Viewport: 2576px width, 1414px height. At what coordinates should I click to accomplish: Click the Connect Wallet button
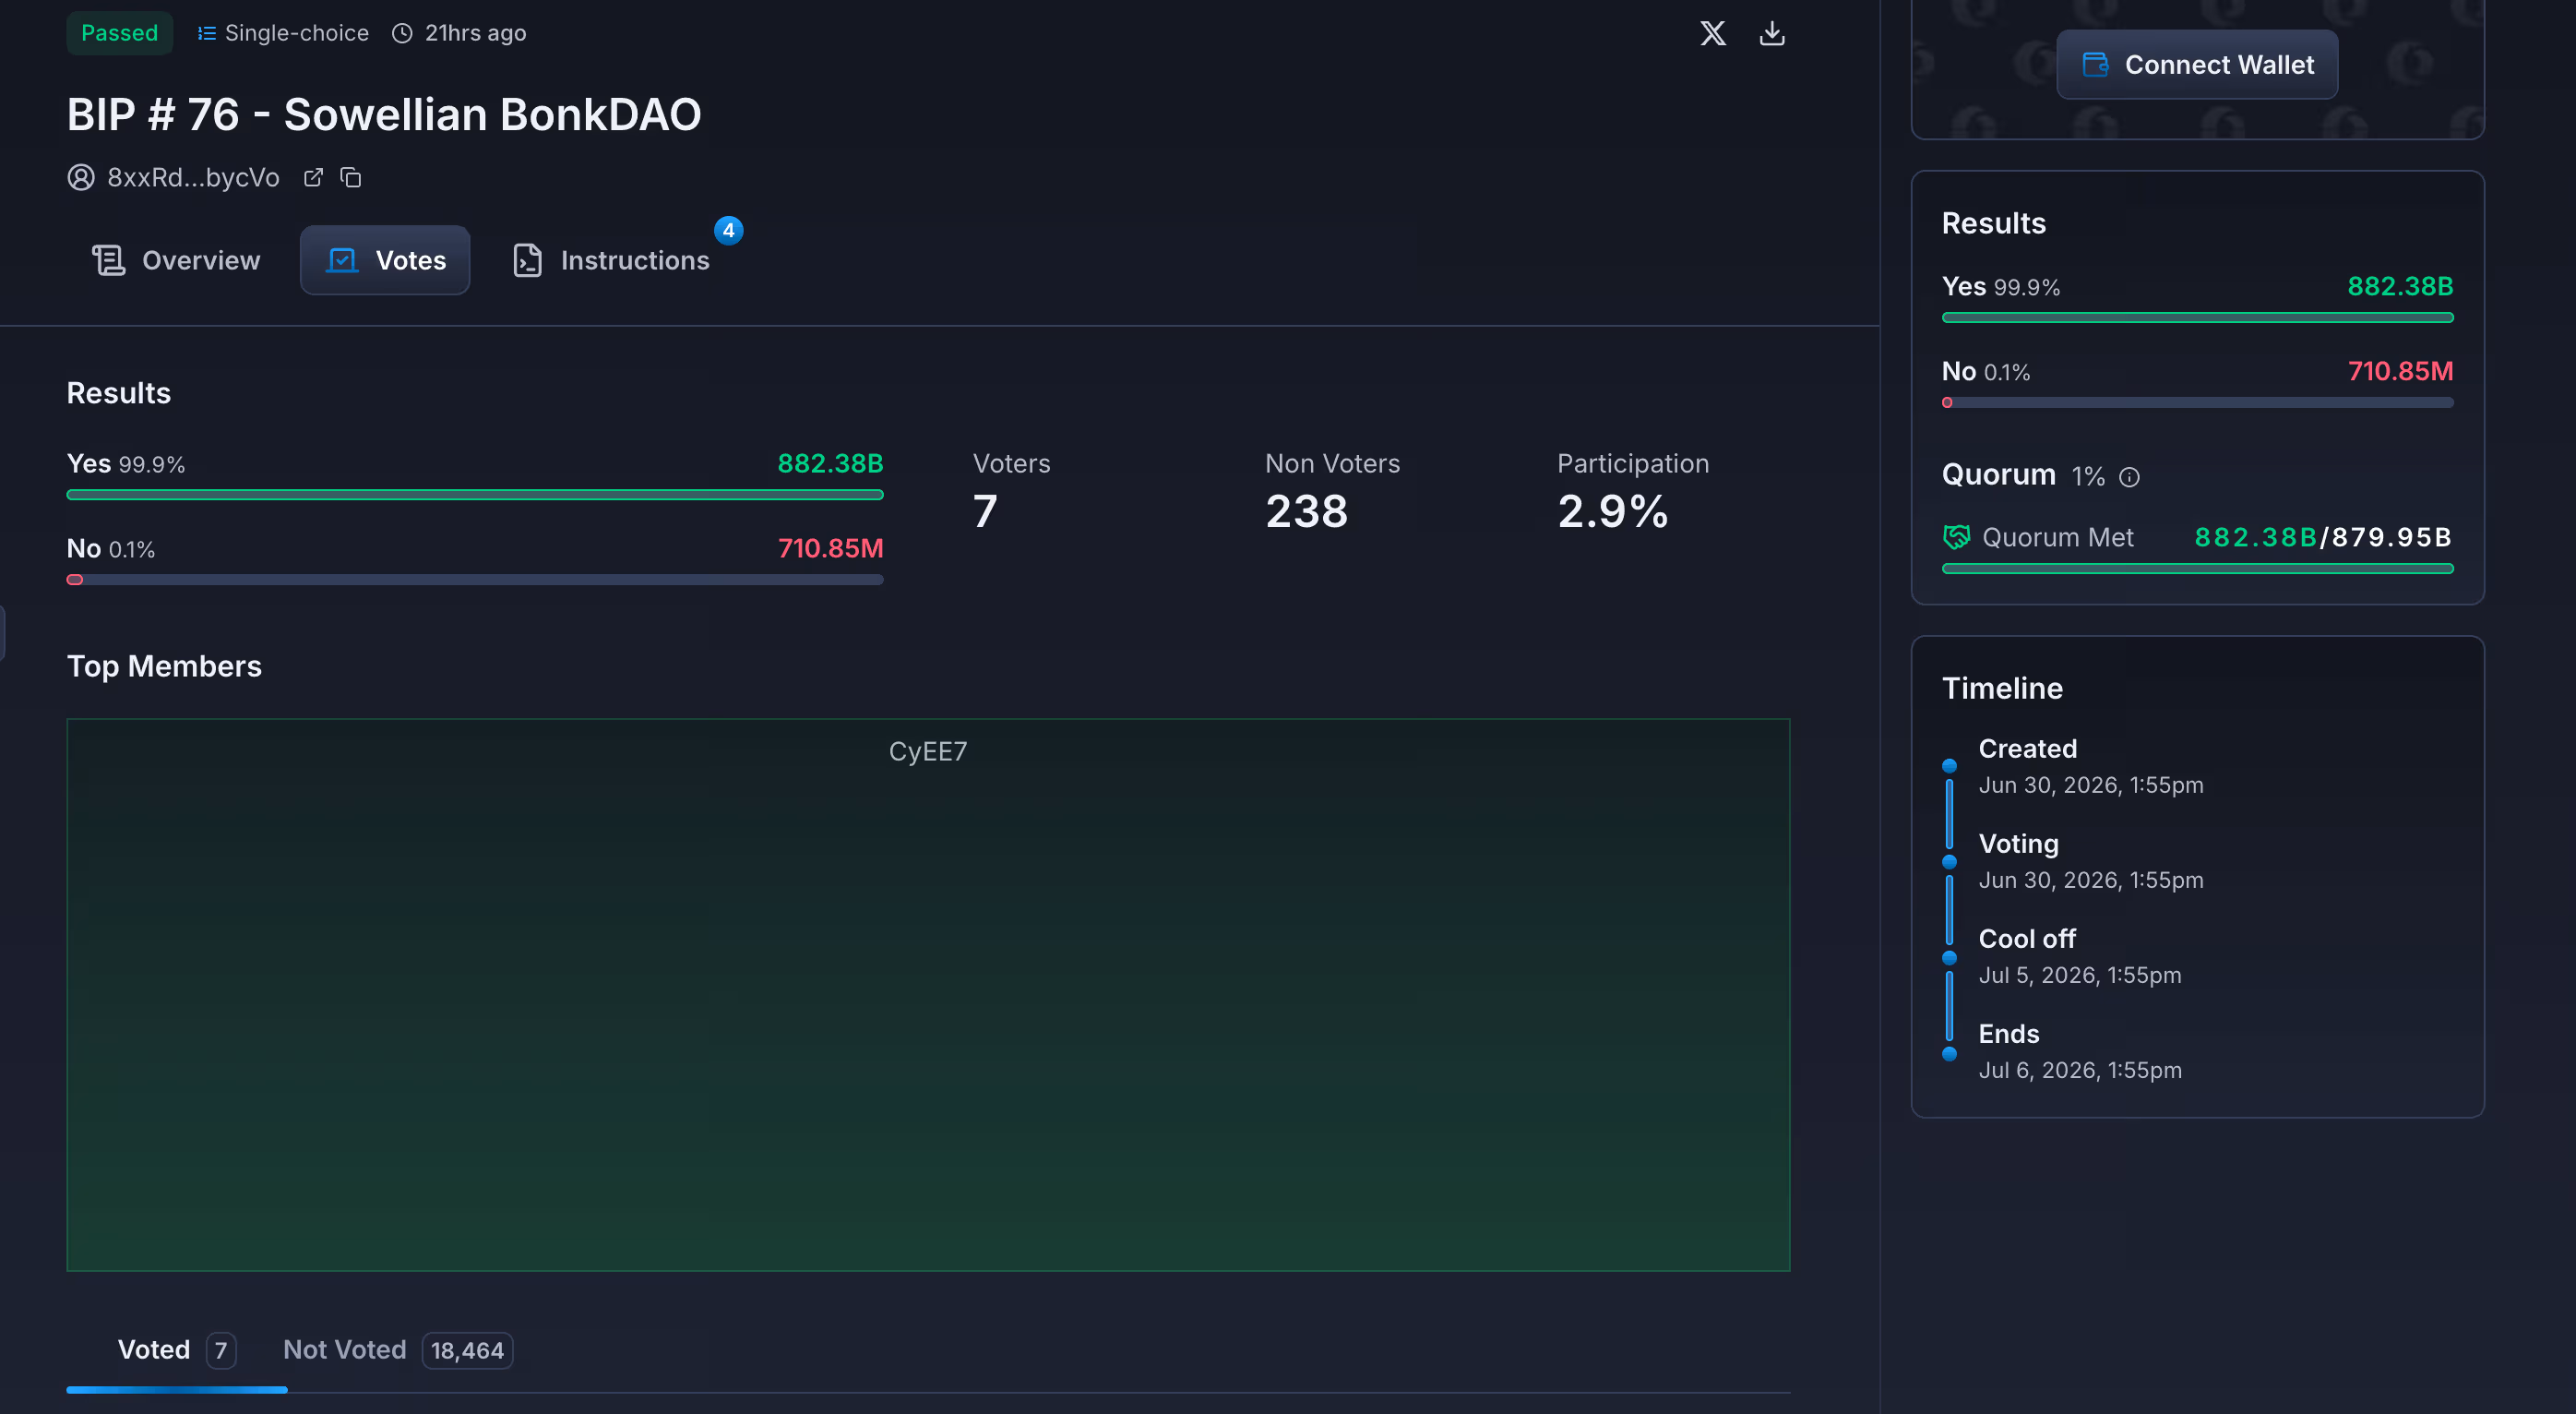tap(2197, 64)
